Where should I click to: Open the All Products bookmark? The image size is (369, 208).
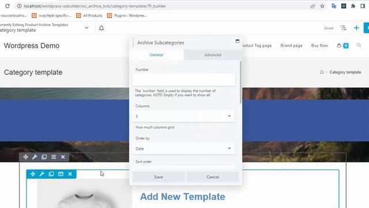[x=89, y=16]
